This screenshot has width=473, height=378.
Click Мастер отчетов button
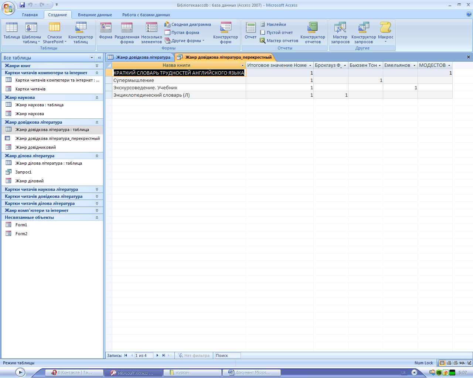279,41
